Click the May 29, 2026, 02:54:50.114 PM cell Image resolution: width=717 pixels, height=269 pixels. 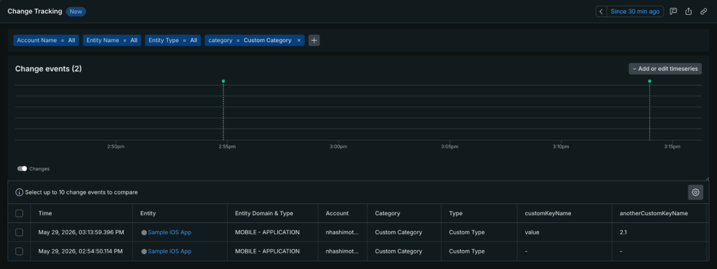point(81,251)
